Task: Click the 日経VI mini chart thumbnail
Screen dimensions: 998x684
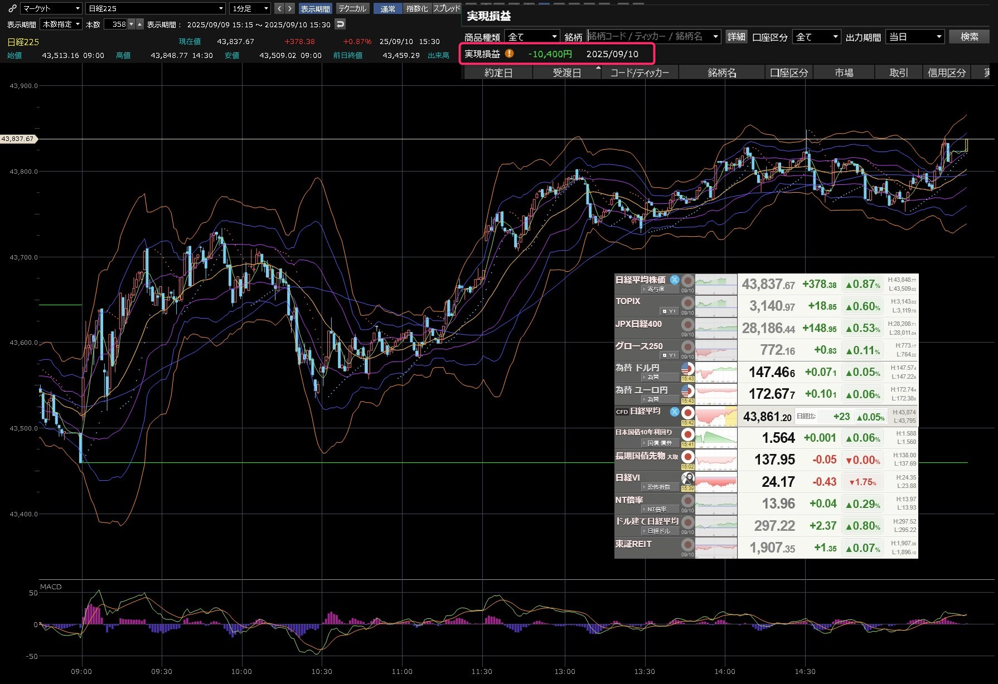Action: (x=716, y=482)
